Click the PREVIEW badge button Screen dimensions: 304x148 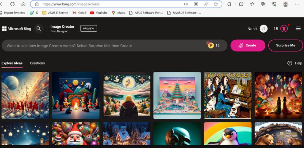pyautogui.click(x=88, y=28)
